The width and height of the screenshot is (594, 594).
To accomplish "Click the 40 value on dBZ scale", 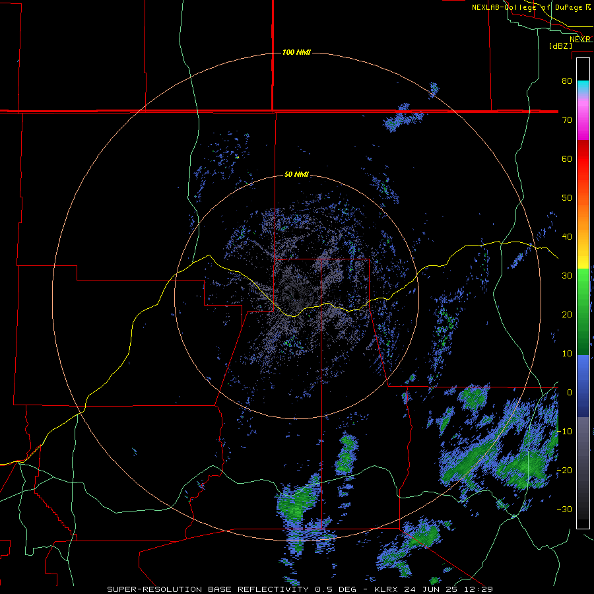I will (x=567, y=237).
